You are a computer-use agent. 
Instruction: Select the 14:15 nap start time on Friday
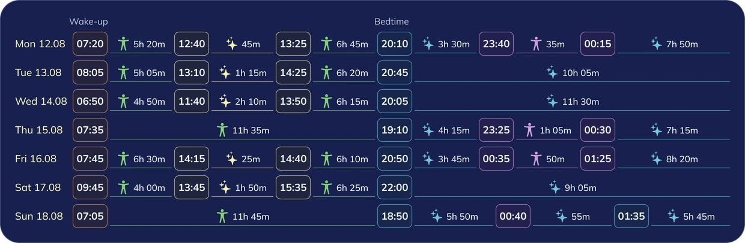pyautogui.click(x=192, y=159)
